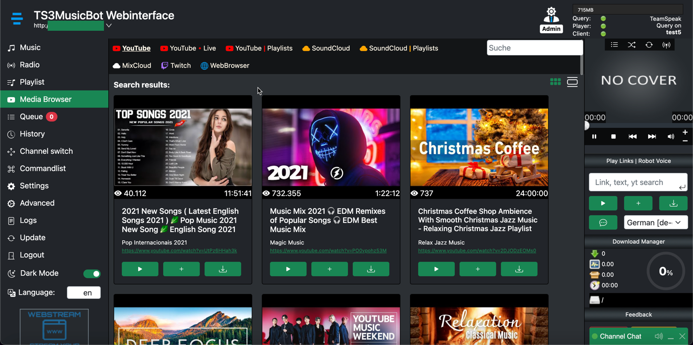The height and width of the screenshot is (345, 693).
Task: Open Update page
Action: tap(54, 238)
